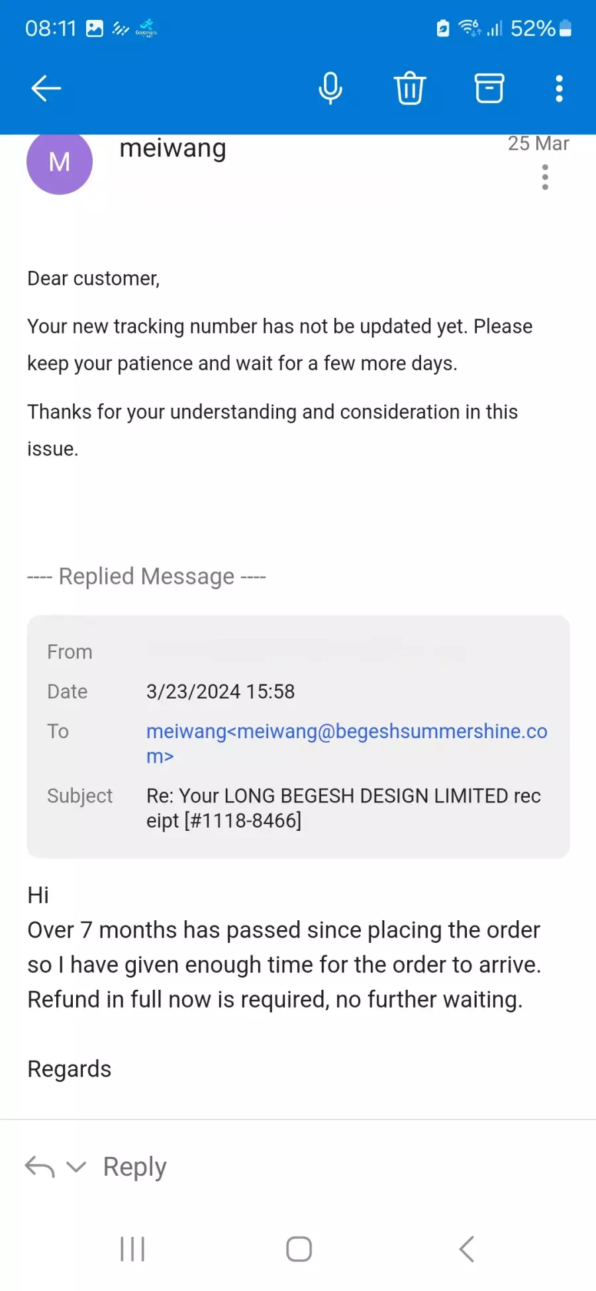
Task: Expand the reply options chevron
Action: pos(77,1167)
